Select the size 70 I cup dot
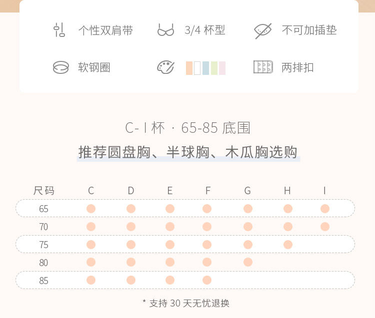The height and width of the screenshot is (318, 375). tap(325, 227)
